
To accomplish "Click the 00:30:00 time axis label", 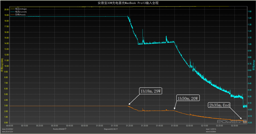I will point(54,126).
